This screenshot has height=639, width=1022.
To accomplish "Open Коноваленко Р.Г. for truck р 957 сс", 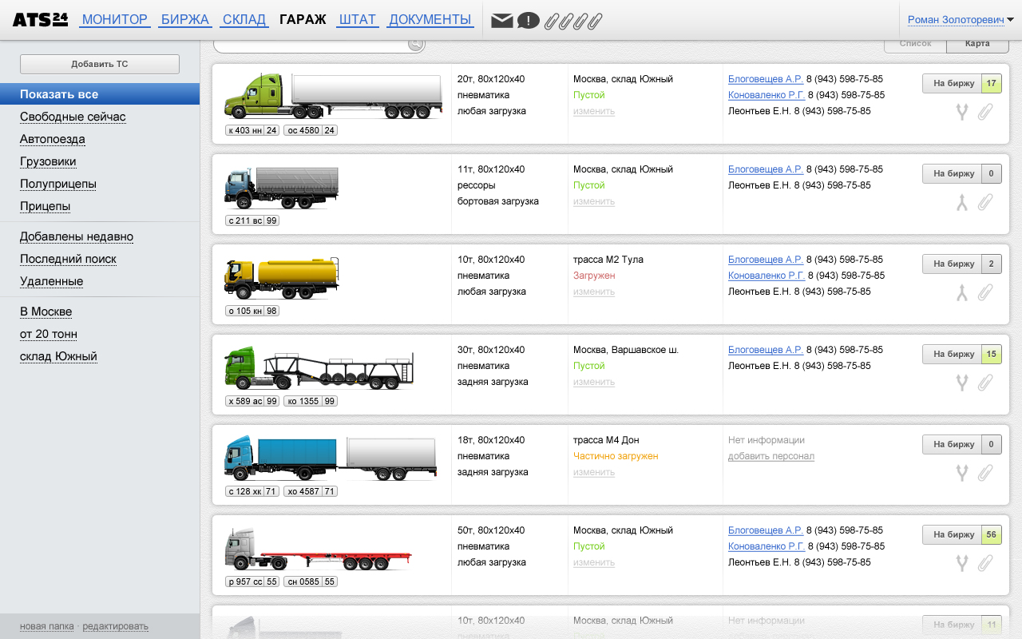I will (x=766, y=546).
